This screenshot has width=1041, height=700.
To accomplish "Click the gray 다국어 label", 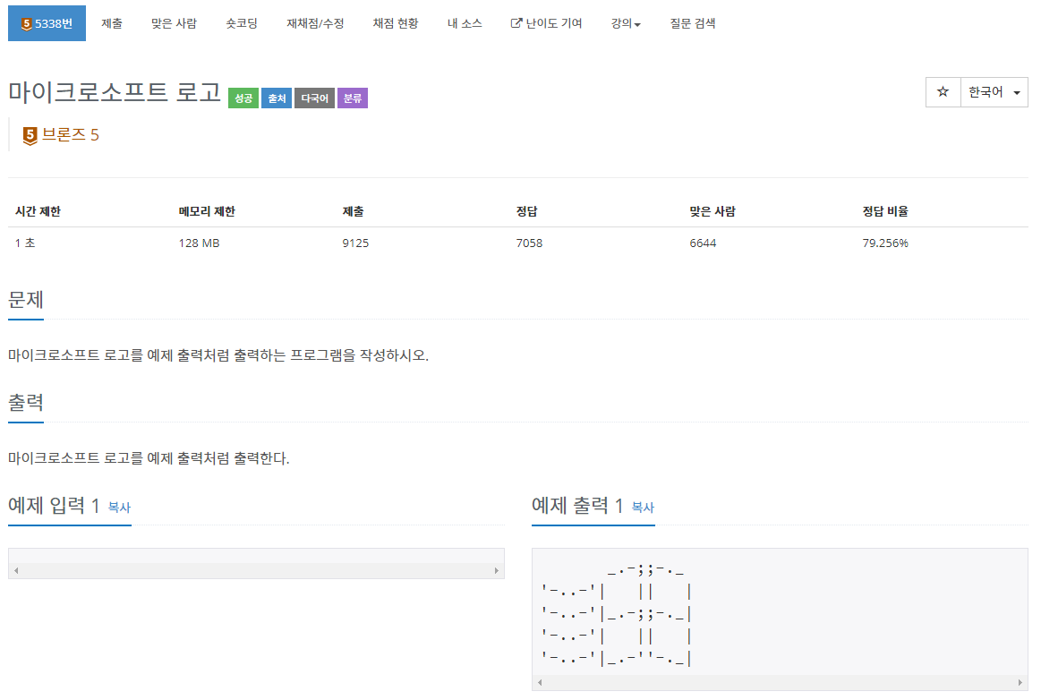I will click(x=315, y=98).
